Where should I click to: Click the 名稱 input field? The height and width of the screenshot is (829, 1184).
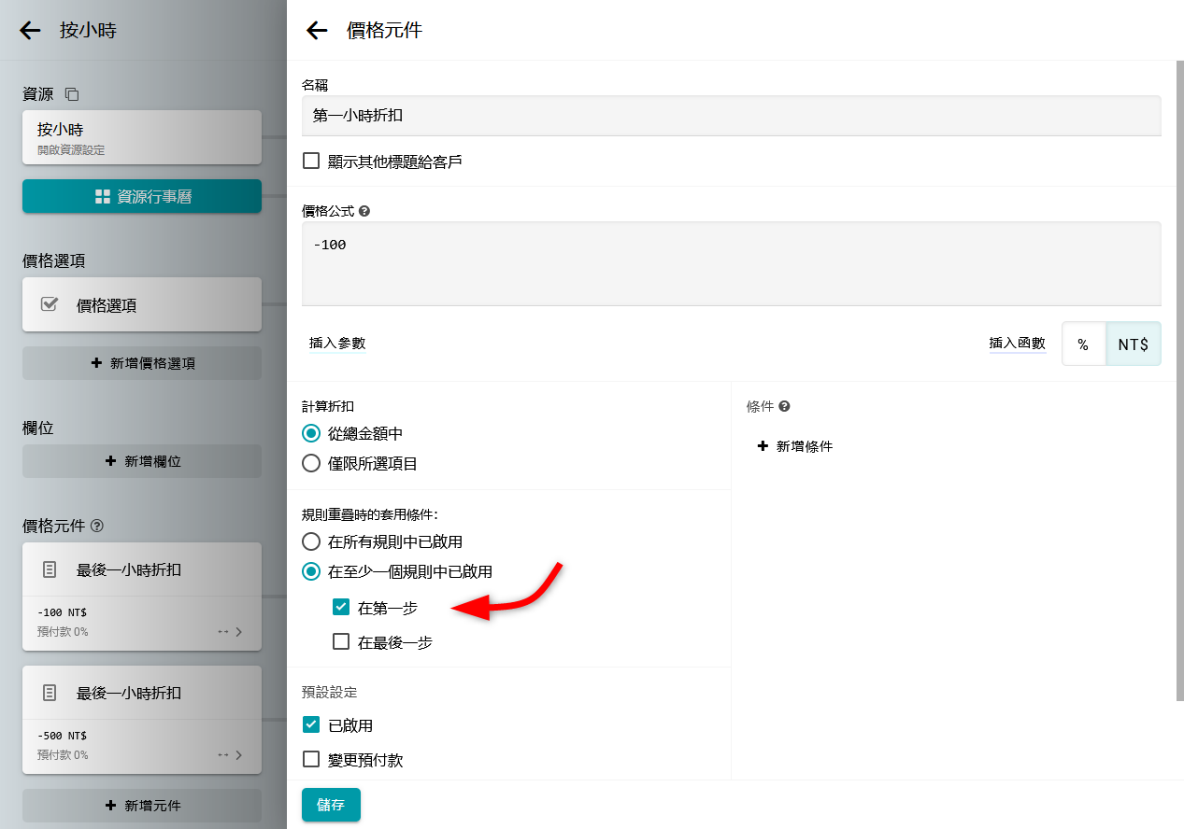(731, 116)
